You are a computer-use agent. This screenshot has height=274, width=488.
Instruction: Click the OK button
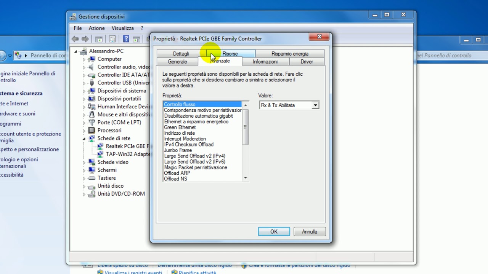(x=274, y=231)
